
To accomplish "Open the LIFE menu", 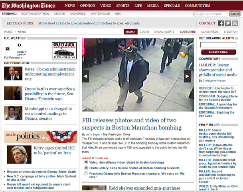I will pos(138,6).
